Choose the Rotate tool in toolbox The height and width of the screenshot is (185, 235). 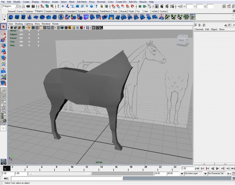(x=4, y=52)
